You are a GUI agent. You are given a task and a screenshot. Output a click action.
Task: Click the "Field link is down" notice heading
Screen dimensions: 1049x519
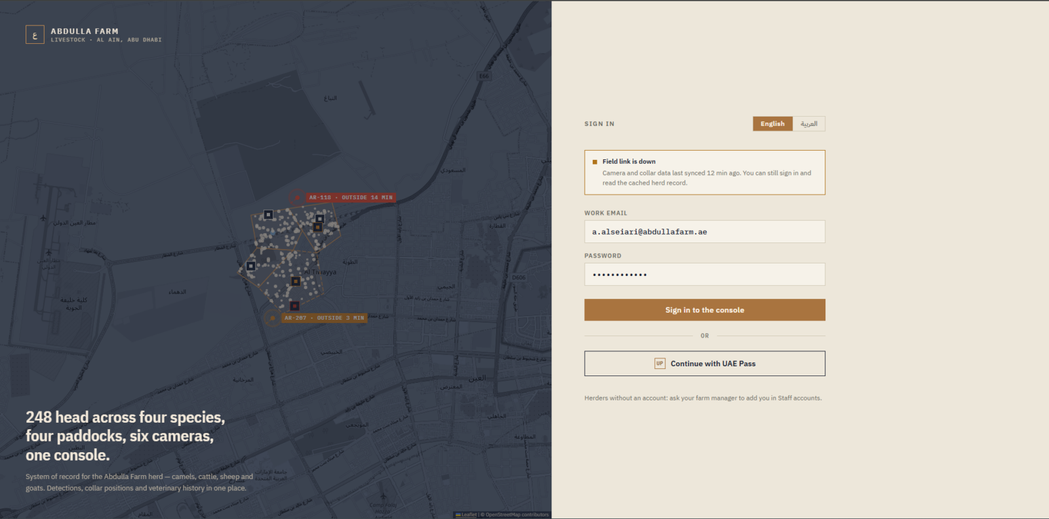(629, 162)
